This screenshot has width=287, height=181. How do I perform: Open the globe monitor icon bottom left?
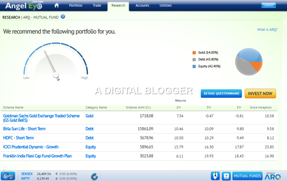click(8, 176)
